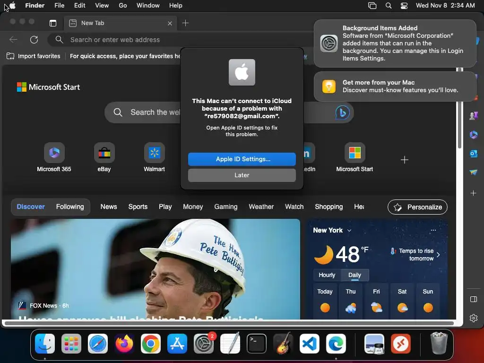Viewport: 484px width, 363px height.
Task: Select the Discover feed tab
Action: coord(31,207)
